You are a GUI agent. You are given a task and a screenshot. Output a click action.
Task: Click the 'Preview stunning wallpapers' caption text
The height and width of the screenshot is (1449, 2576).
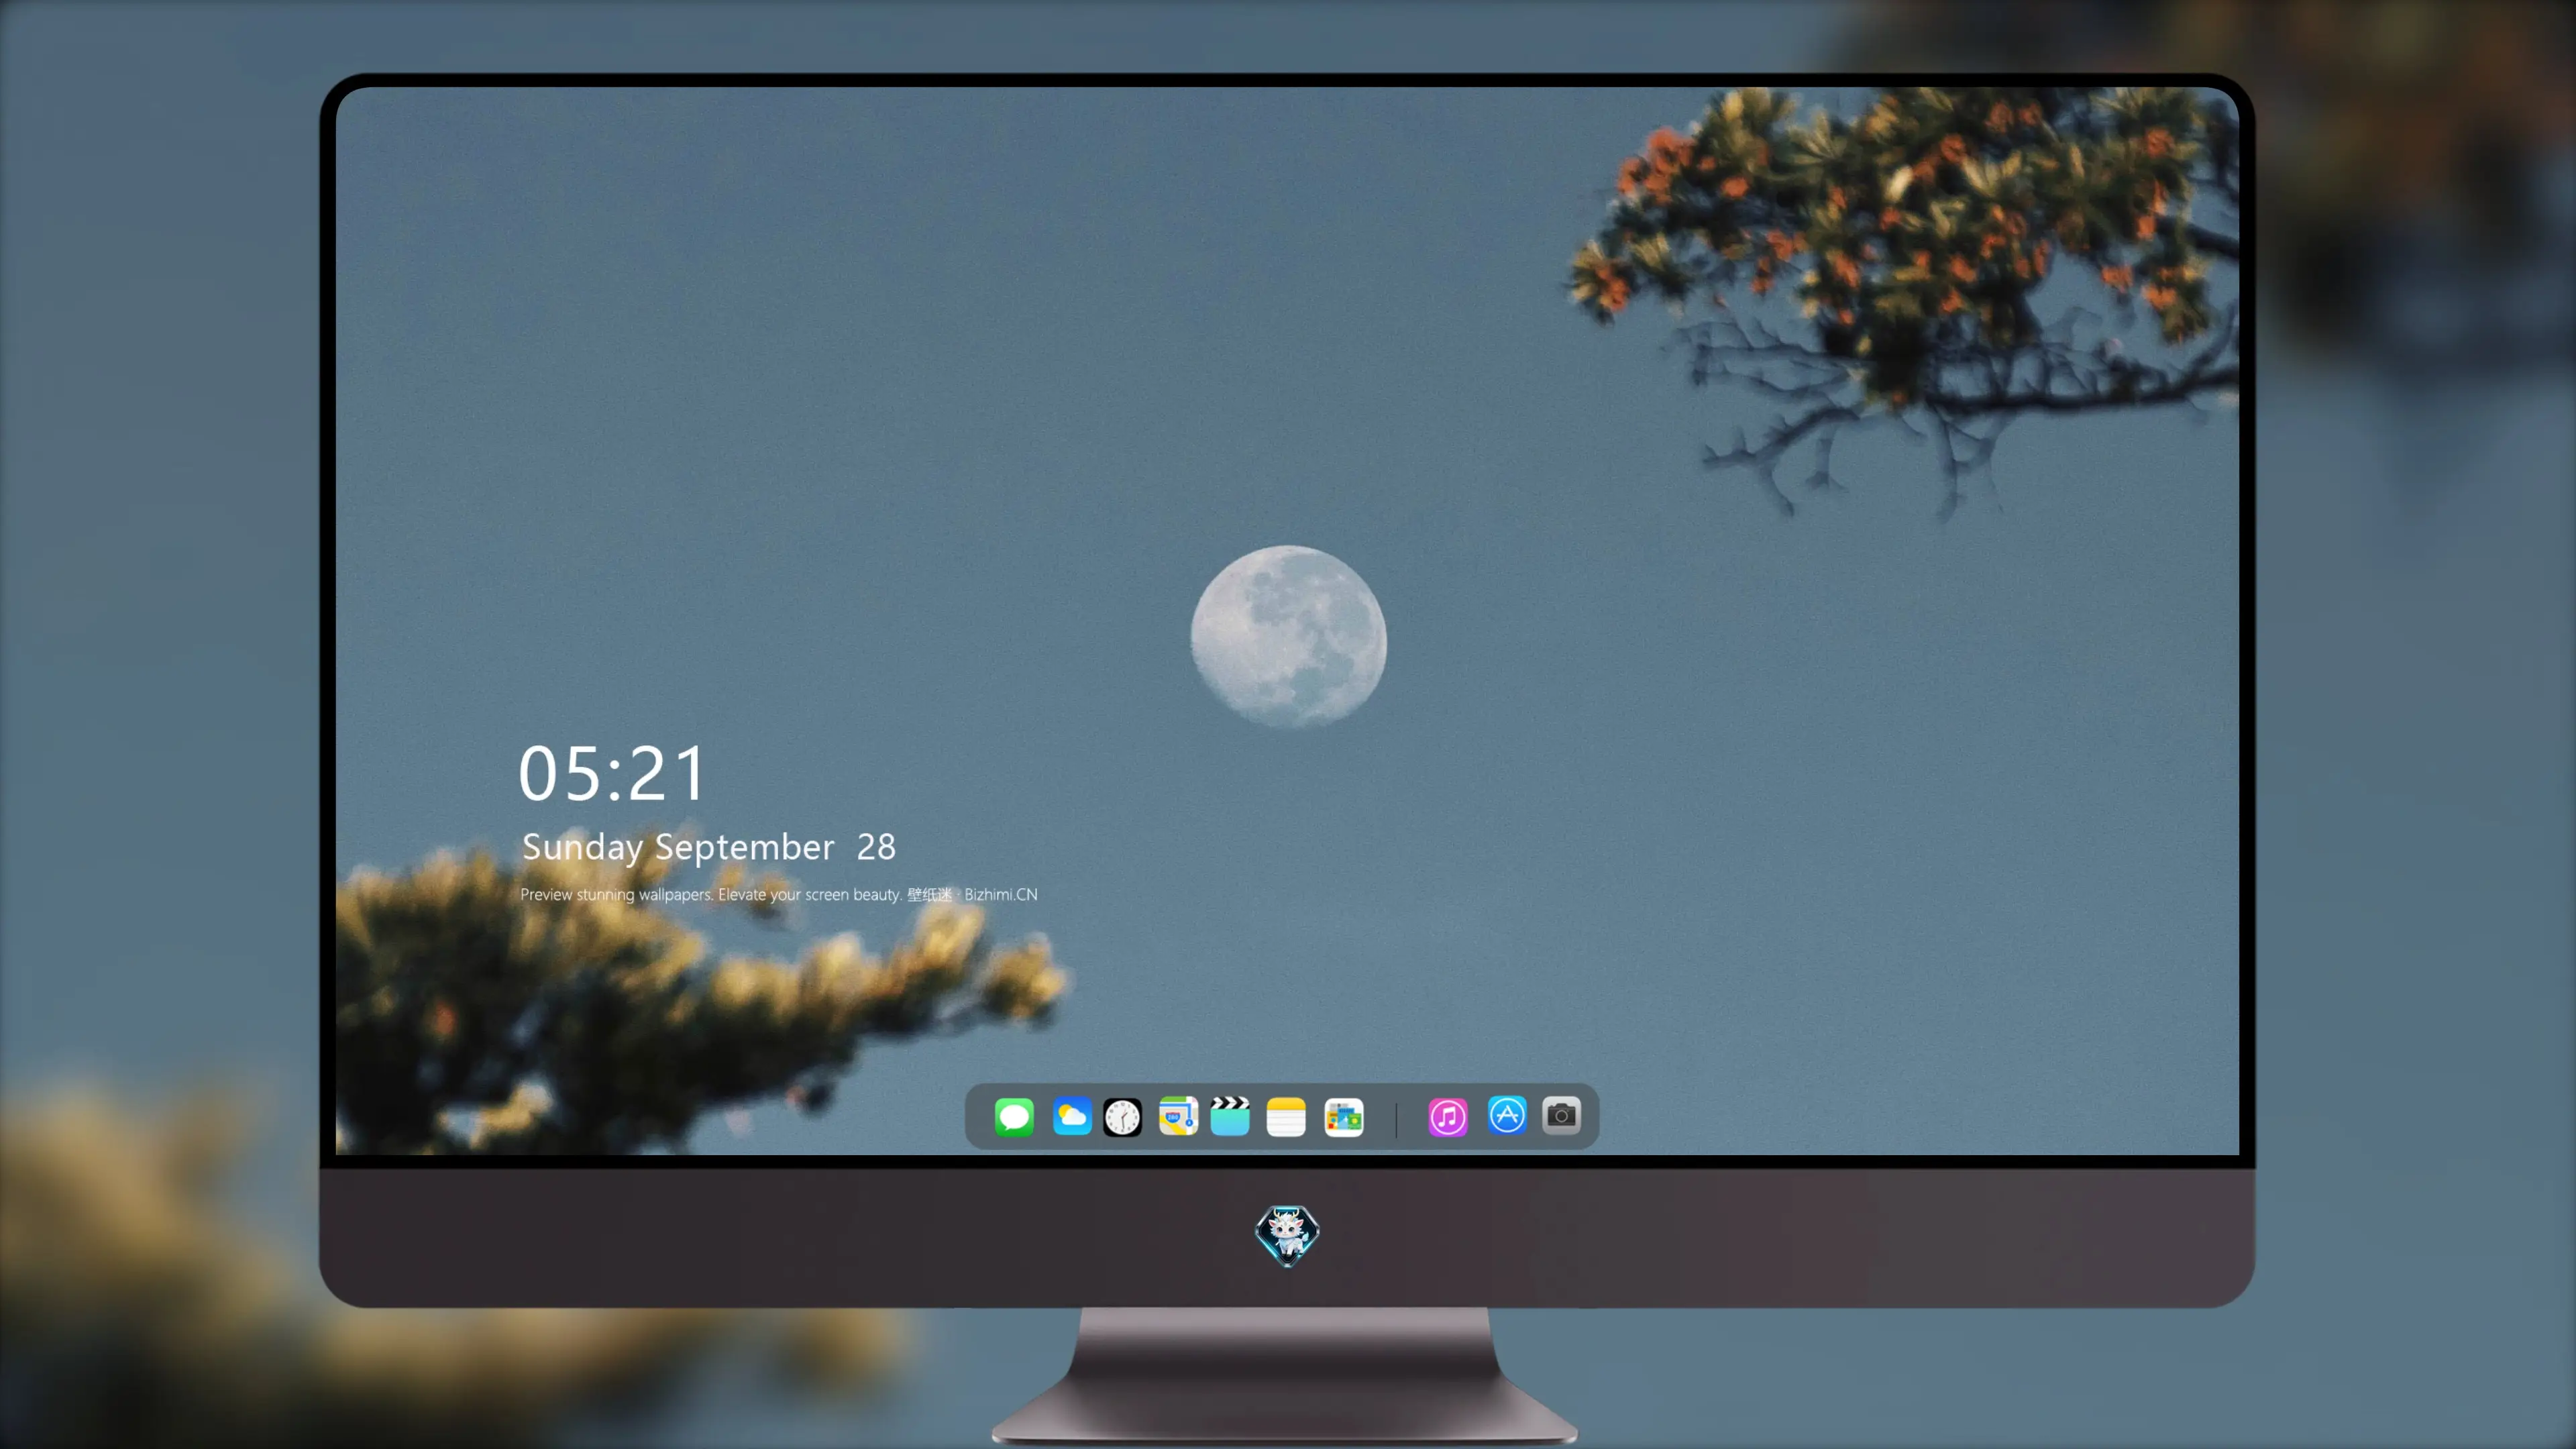click(x=779, y=894)
